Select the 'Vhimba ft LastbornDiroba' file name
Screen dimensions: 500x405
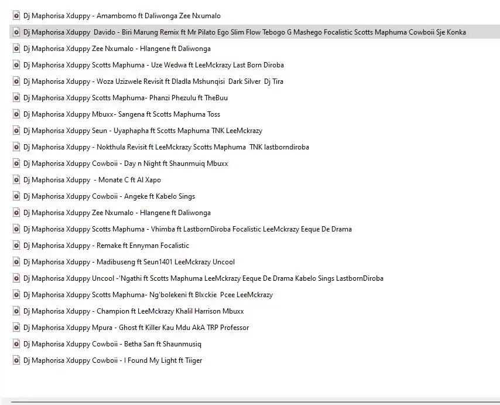coord(187,229)
